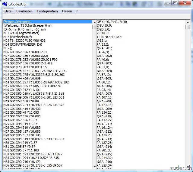Click up arrow of right pane scrollbar
The height and width of the screenshot is (172, 193).
(188, 22)
